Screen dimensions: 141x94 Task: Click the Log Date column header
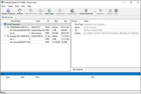tap(22, 77)
